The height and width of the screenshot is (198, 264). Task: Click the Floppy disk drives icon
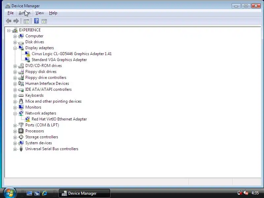coord(21,72)
